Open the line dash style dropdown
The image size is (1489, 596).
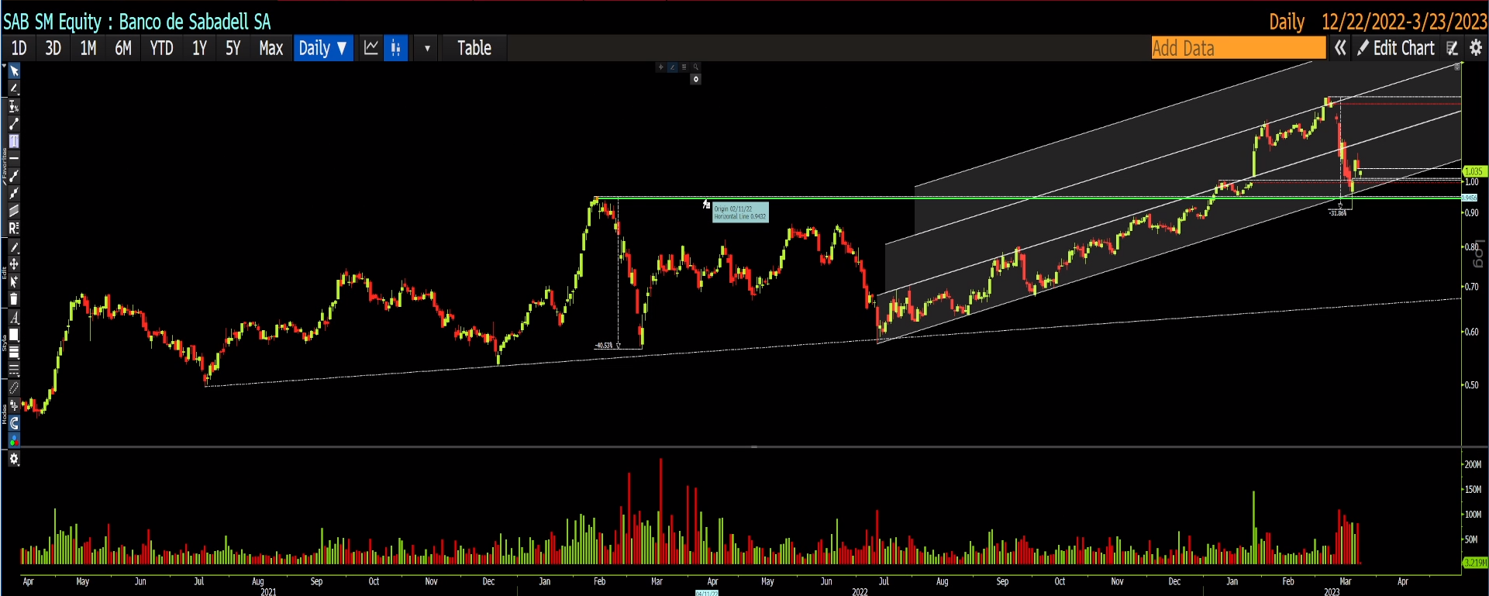[x=14, y=370]
